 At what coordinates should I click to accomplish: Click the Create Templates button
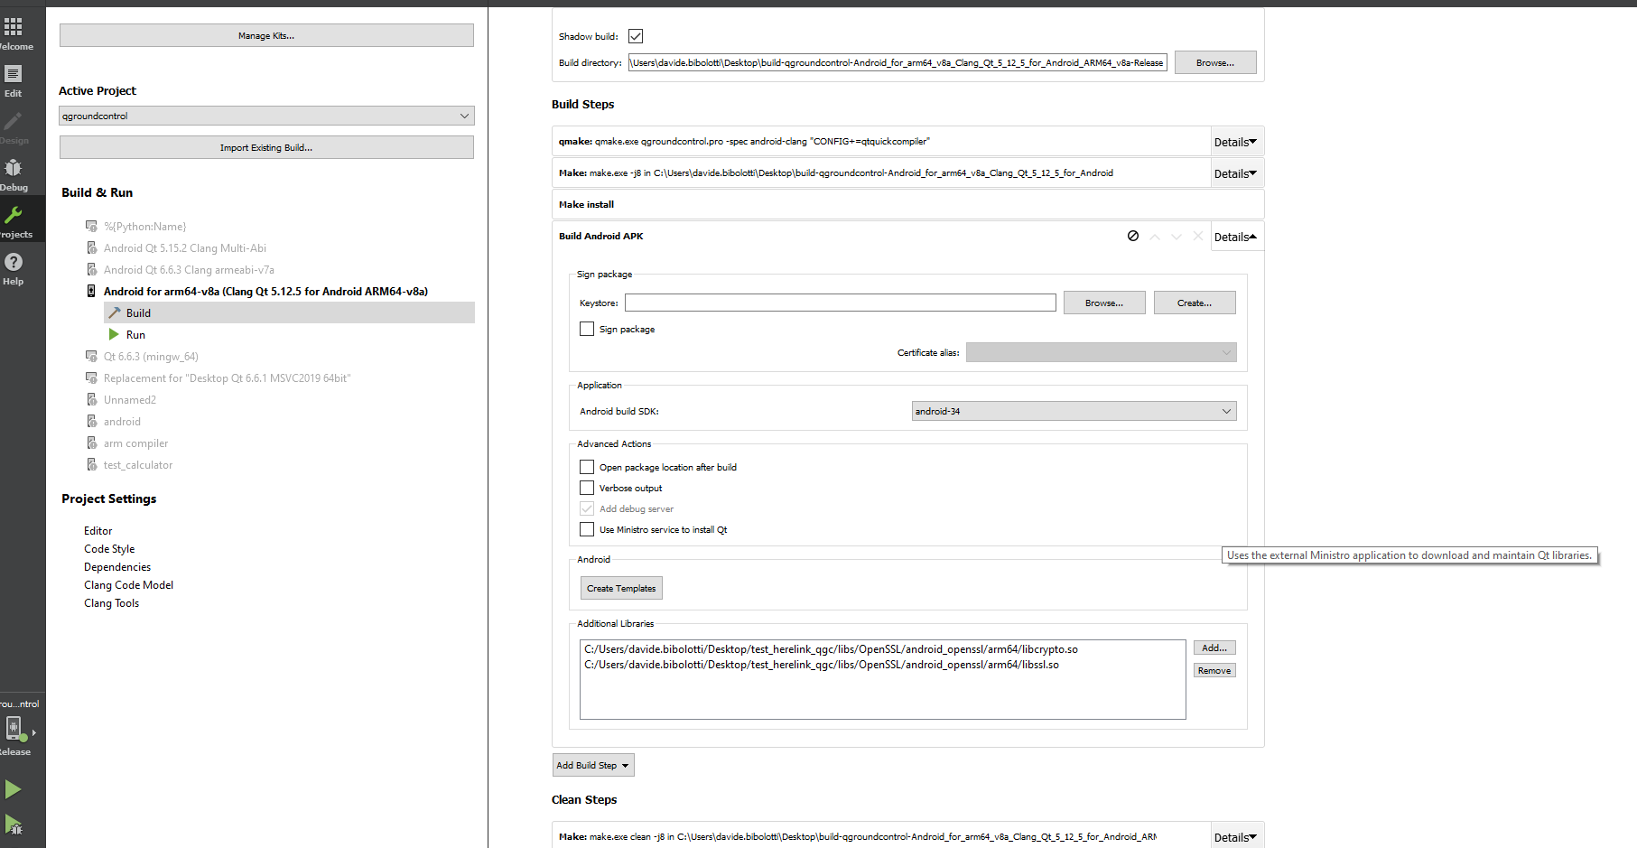point(621,588)
